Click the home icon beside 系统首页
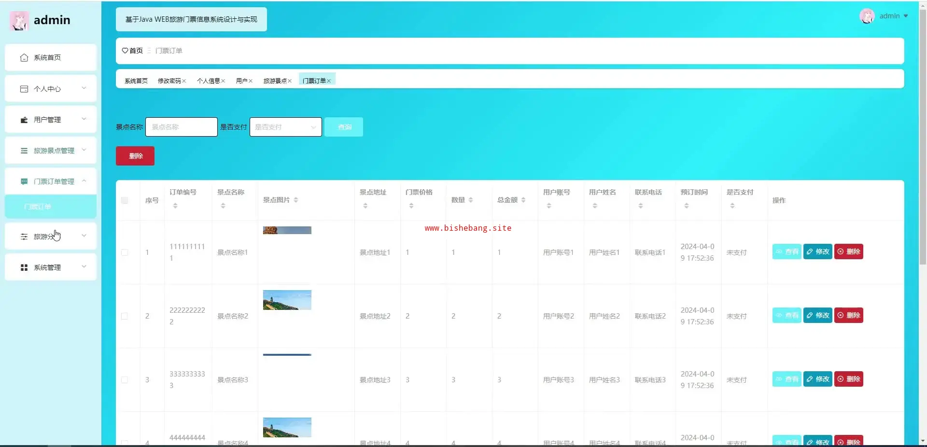Screen dimensions: 927x447 [x=24, y=57]
